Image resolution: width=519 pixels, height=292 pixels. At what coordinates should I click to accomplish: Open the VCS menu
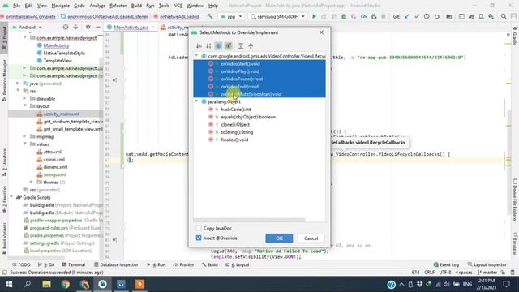click(178, 6)
